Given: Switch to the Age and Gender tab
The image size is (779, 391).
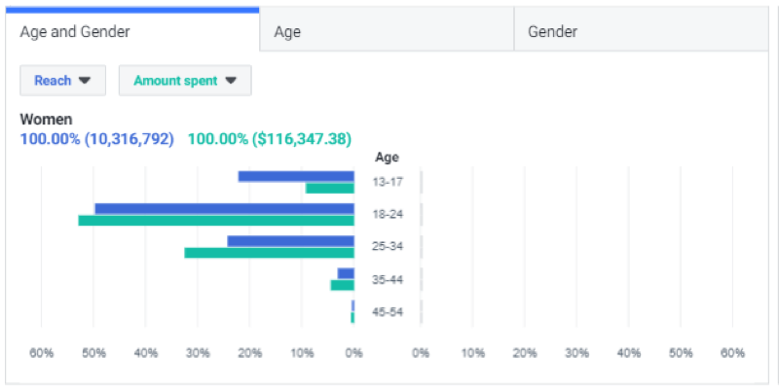Looking at the screenshot, I should (75, 31).
